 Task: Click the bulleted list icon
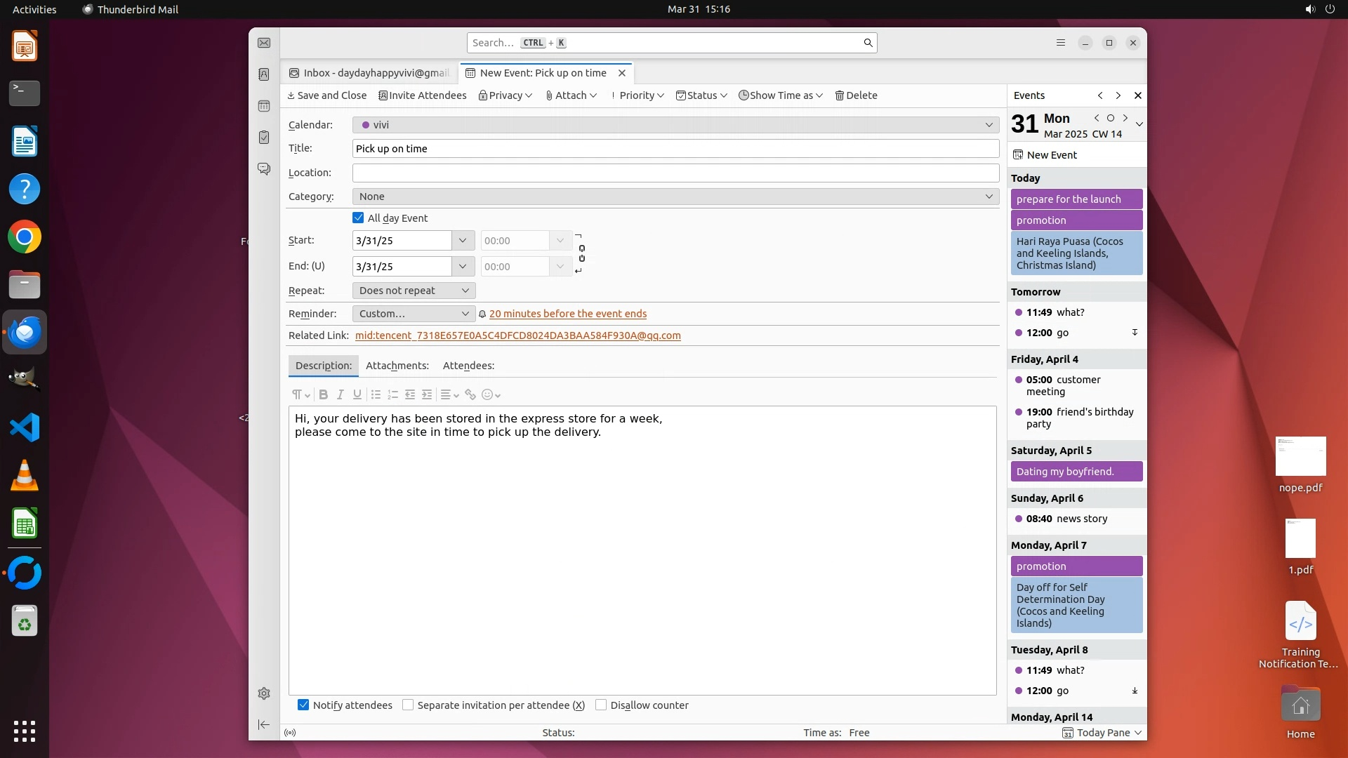tap(376, 394)
